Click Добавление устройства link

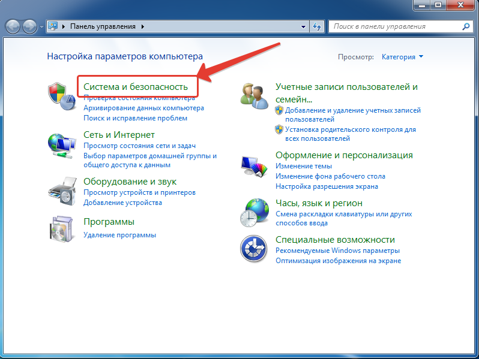coord(123,203)
